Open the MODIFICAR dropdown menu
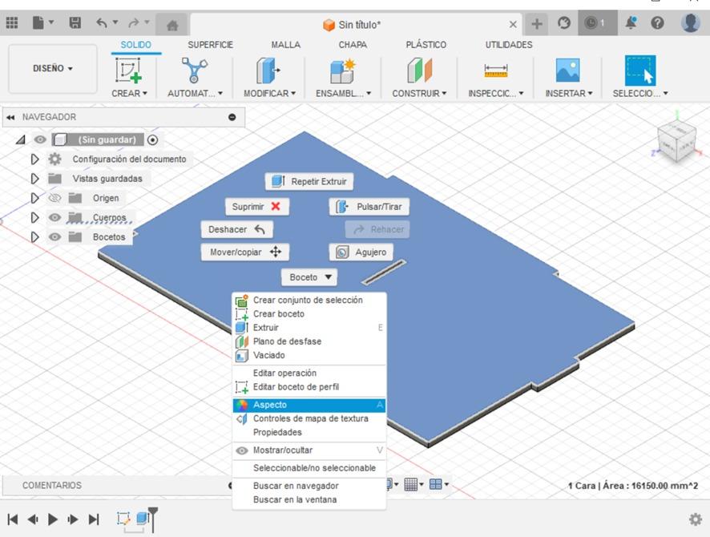 [269, 93]
